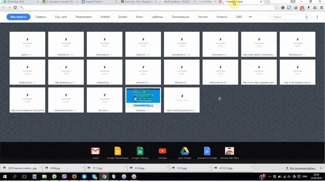Click the red Gmail extension icon
Viewport: 325px width, 182px height.
[x=302, y=8]
